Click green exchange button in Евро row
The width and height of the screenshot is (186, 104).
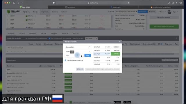coord(68,91)
